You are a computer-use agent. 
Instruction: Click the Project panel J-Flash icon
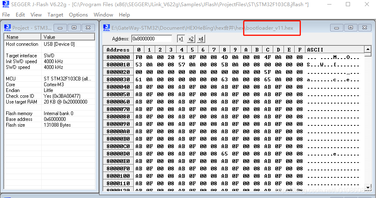pos(7,28)
